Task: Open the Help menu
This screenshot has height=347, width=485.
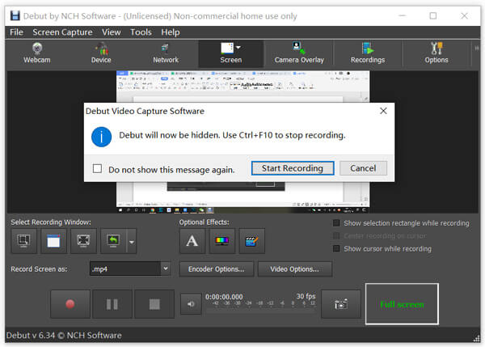Action: click(x=170, y=32)
